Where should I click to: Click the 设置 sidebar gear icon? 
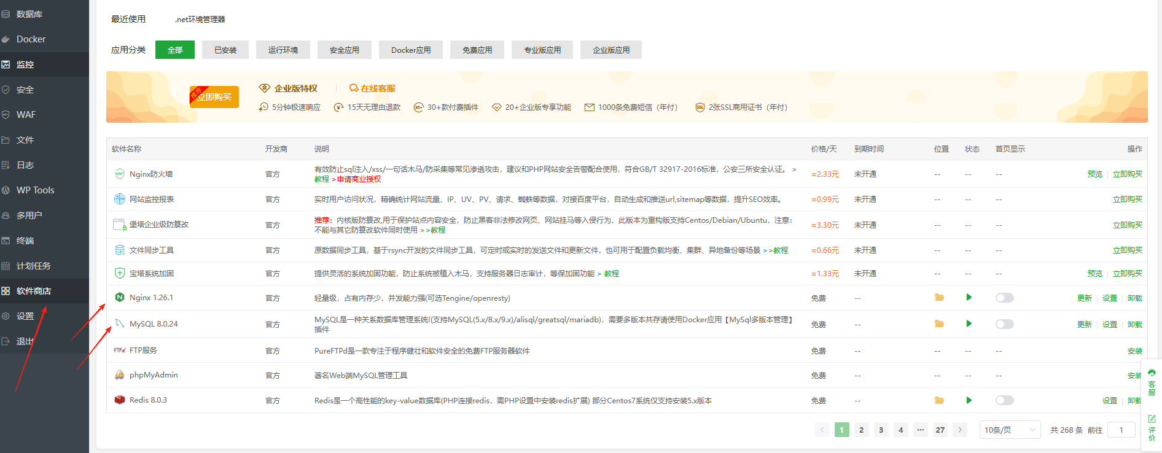click(6, 316)
